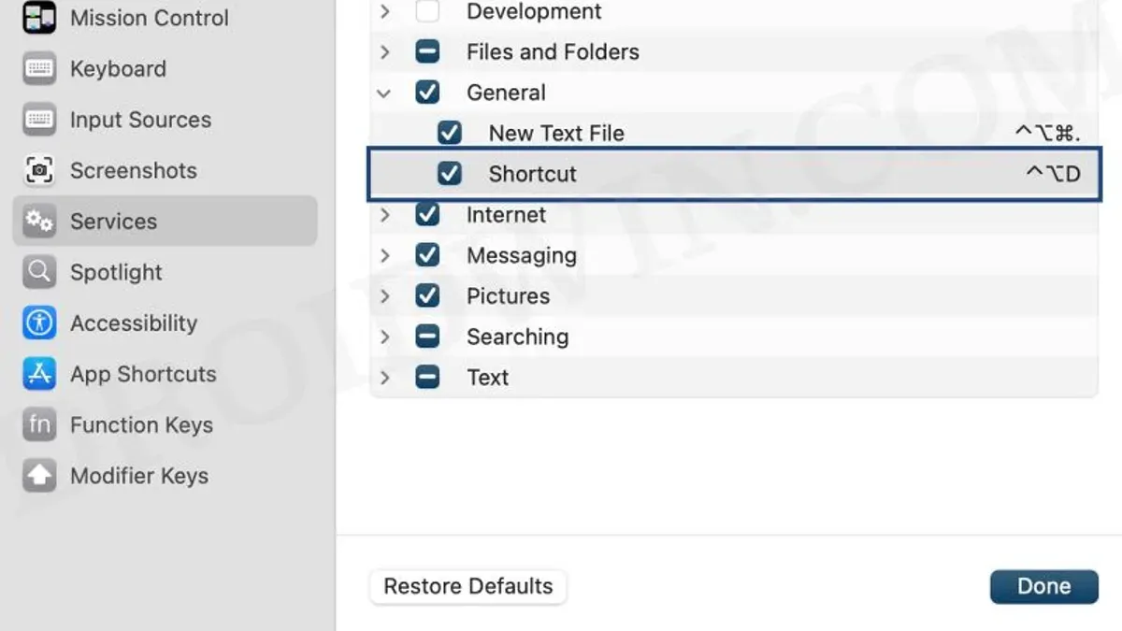1122x631 pixels.
Task: Click the Keyboard sidebar icon
Action: pos(38,69)
